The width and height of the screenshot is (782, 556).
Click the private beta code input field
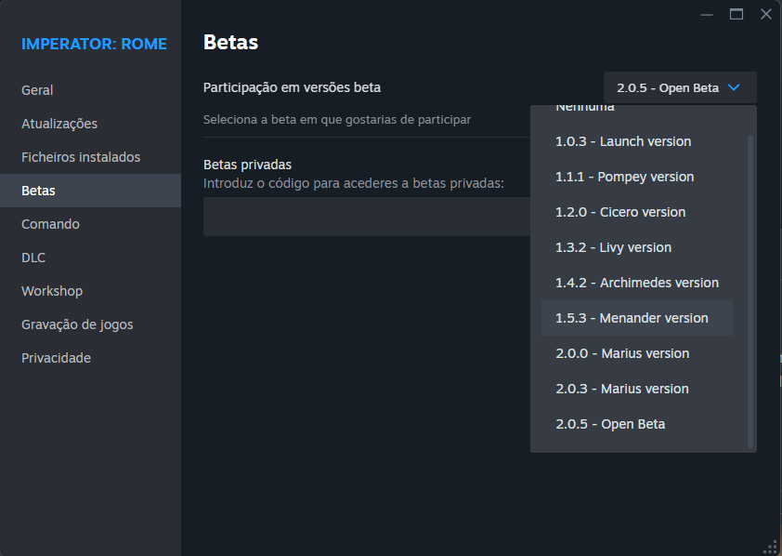tap(367, 217)
